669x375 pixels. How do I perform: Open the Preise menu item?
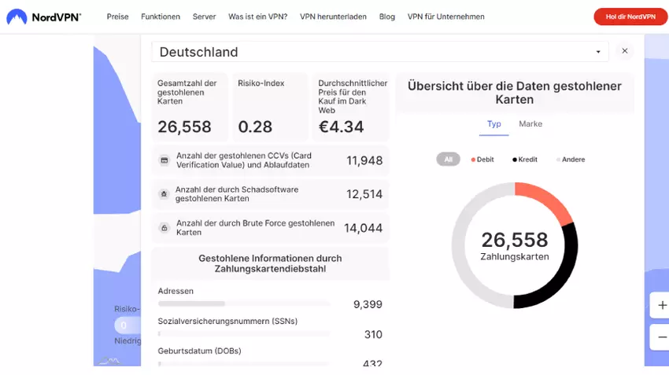pyautogui.click(x=117, y=17)
